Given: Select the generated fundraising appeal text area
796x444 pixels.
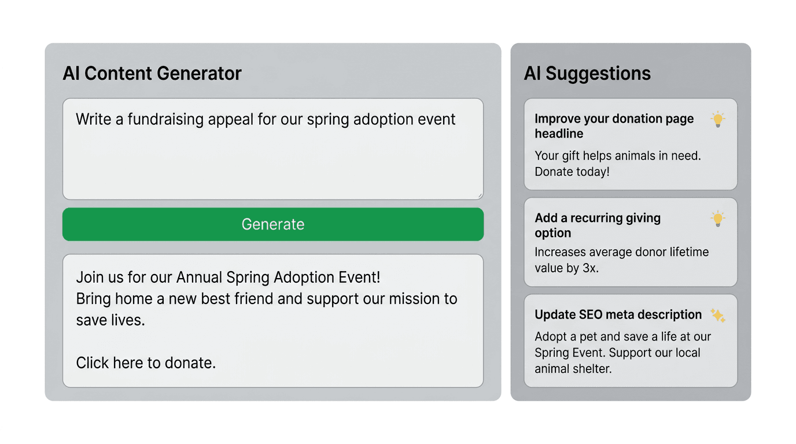Looking at the screenshot, I should tap(272, 320).
